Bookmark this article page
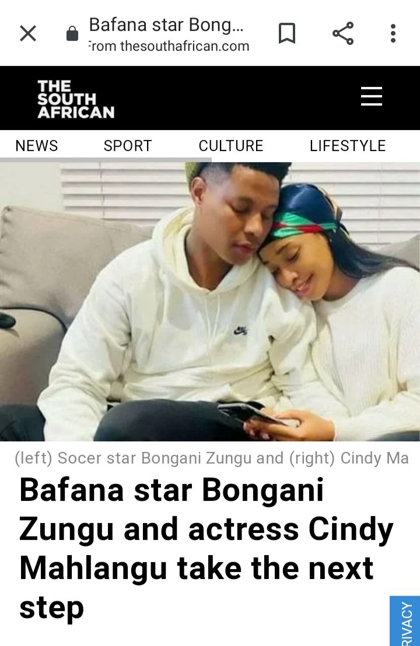This screenshot has height=646, width=420. click(287, 33)
